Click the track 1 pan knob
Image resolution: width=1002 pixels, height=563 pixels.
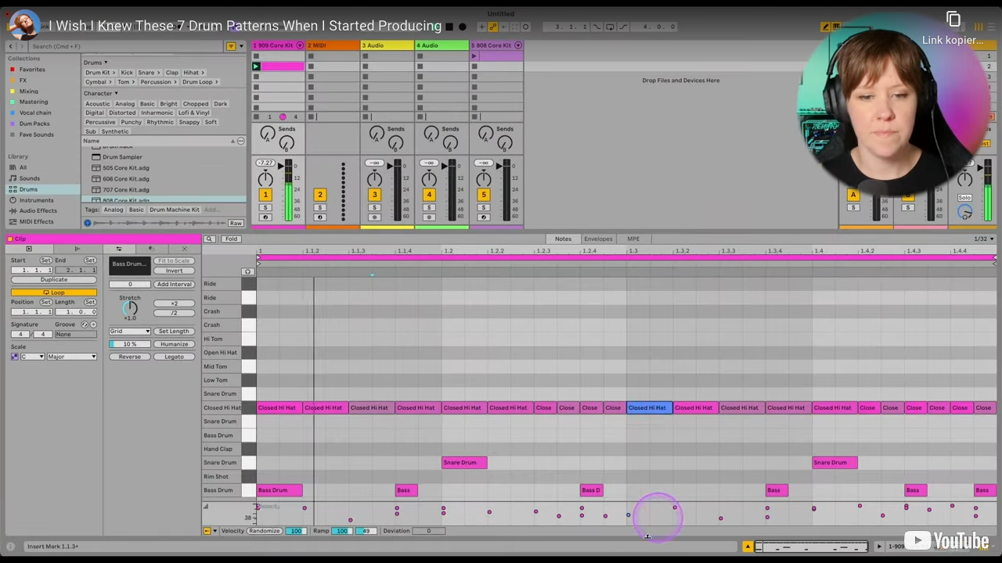[265, 178]
